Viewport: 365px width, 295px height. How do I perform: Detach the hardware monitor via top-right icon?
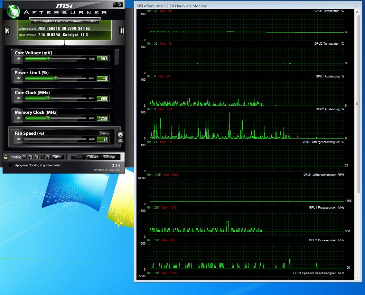click(357, 6)
